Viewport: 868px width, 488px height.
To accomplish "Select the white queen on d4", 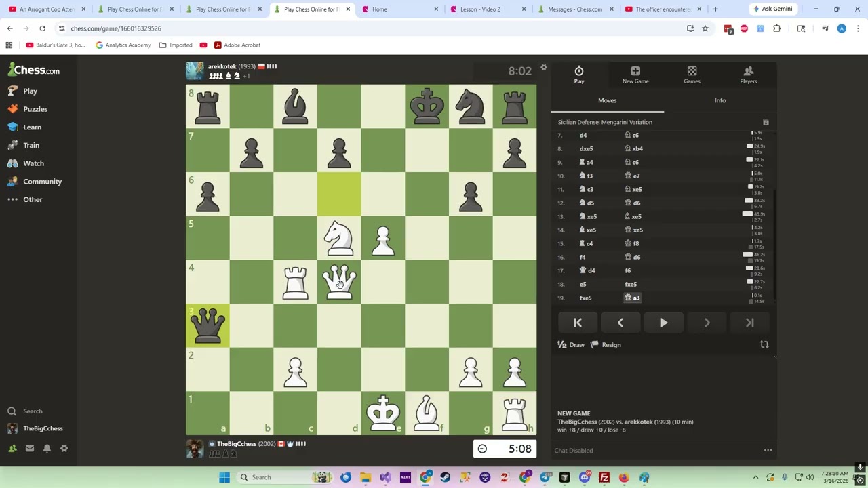I will pyautogui.click(x=339, y=281).
